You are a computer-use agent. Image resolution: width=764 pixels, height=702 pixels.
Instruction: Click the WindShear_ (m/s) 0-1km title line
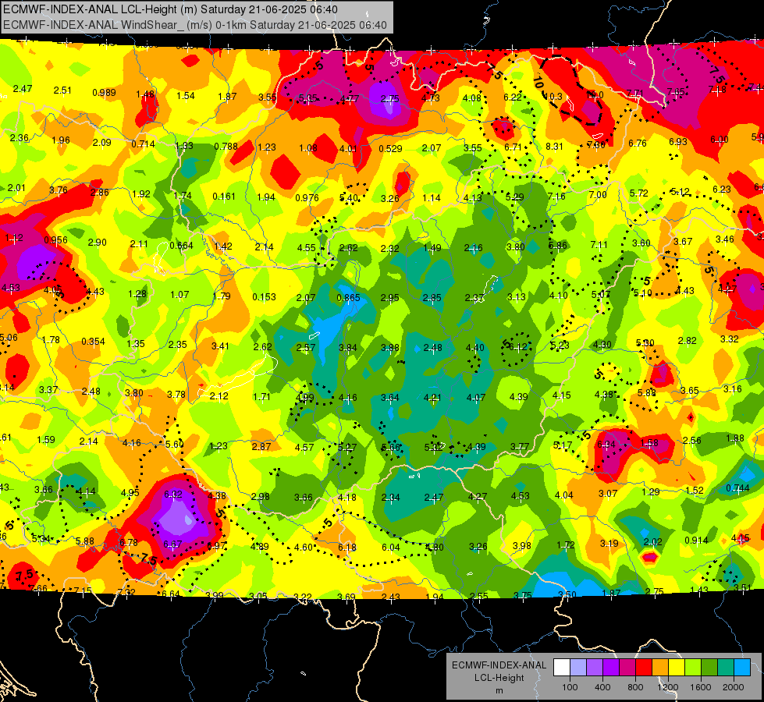195,25
